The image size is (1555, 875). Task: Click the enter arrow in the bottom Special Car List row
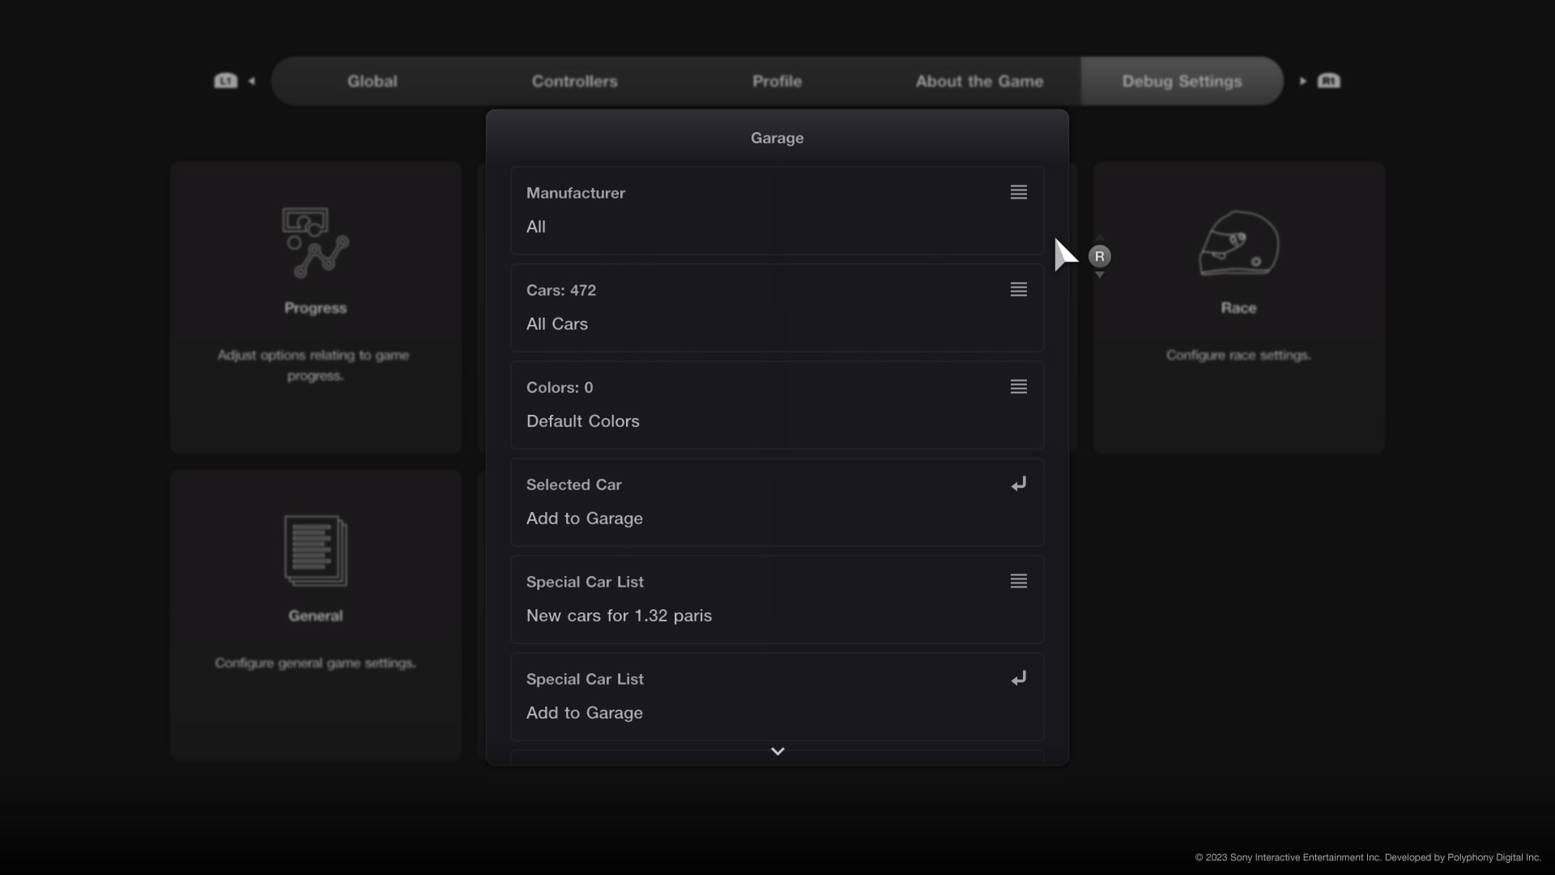coord(1018,678)
